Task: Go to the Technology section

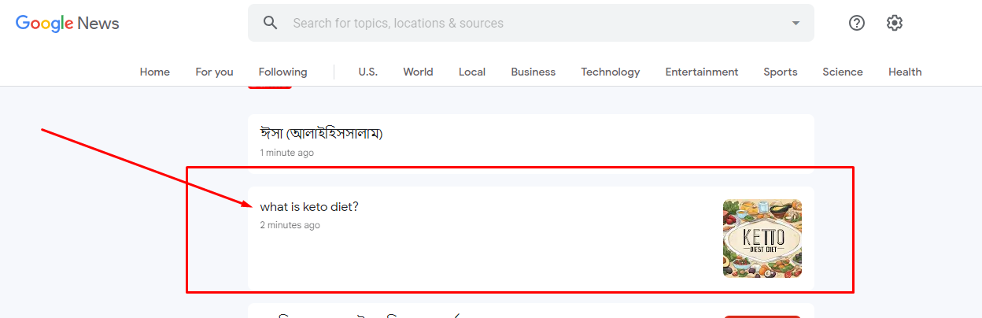Action: (x=610, y=72)
